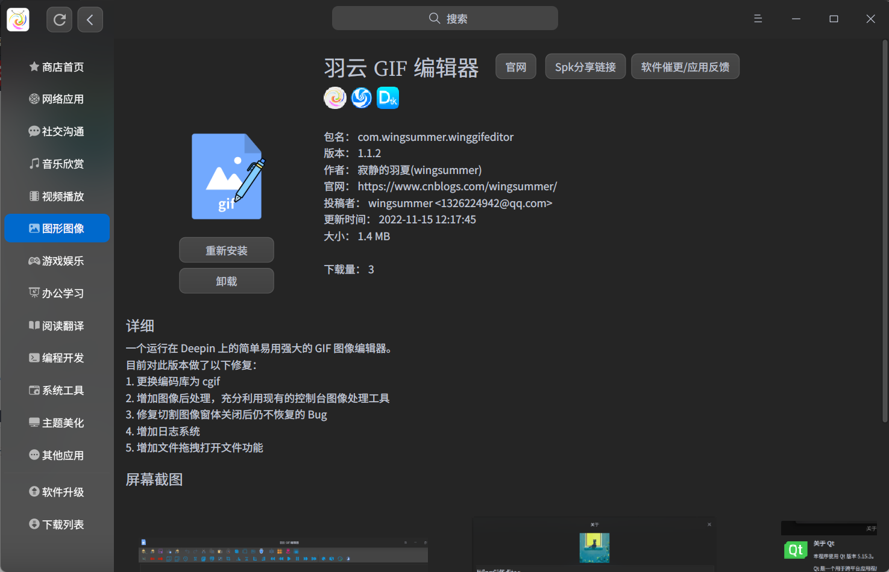
Task: Click the vertical scrollbar on the right
Action: pos(885,231)
